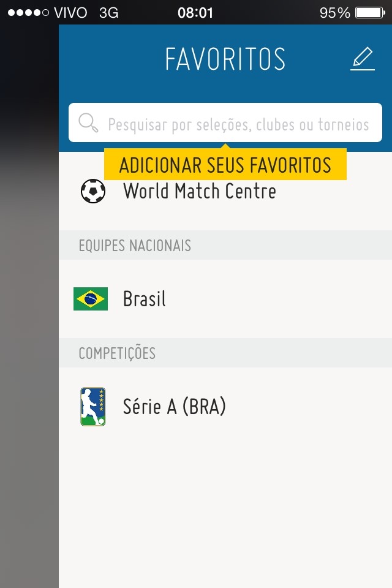
Task: Click the 95% battery percentage
Action: [334, 12]
